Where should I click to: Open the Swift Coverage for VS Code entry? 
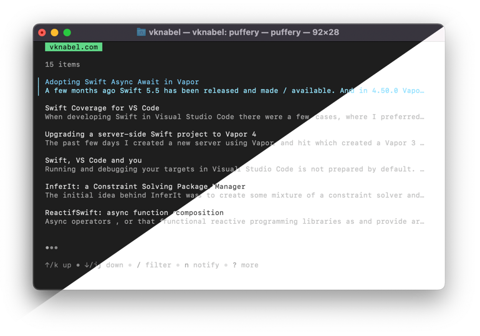point(102,108)
